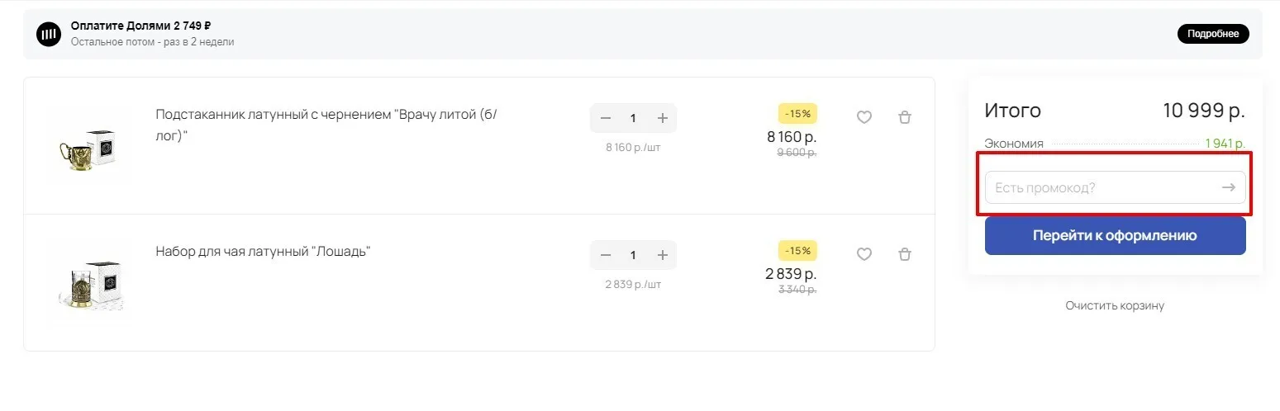Decrease the "Лошадь" tea set quantity with the minus button
The height and width of the screenshot is (411, 1280).
pos(606,255)
